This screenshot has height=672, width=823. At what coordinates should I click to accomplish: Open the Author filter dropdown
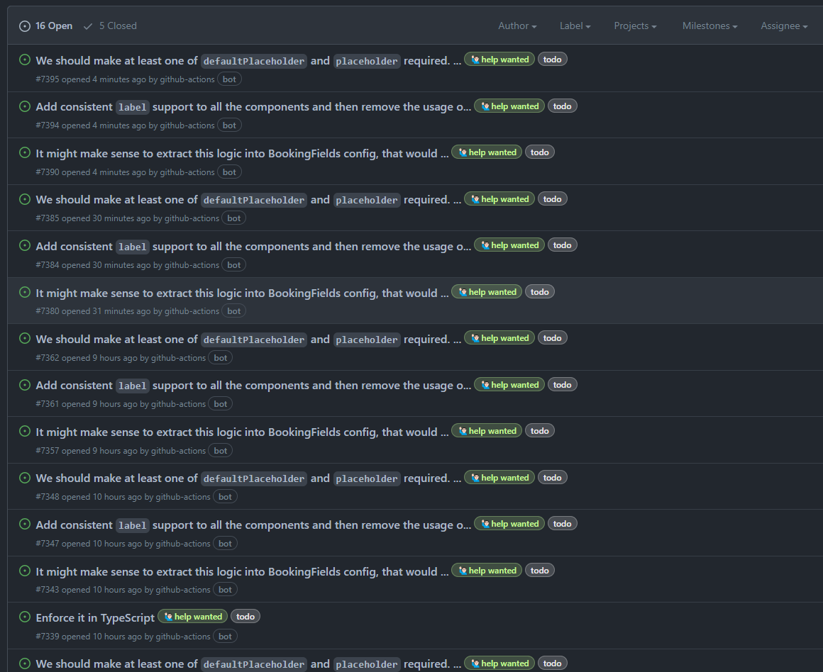coord(517,26)
